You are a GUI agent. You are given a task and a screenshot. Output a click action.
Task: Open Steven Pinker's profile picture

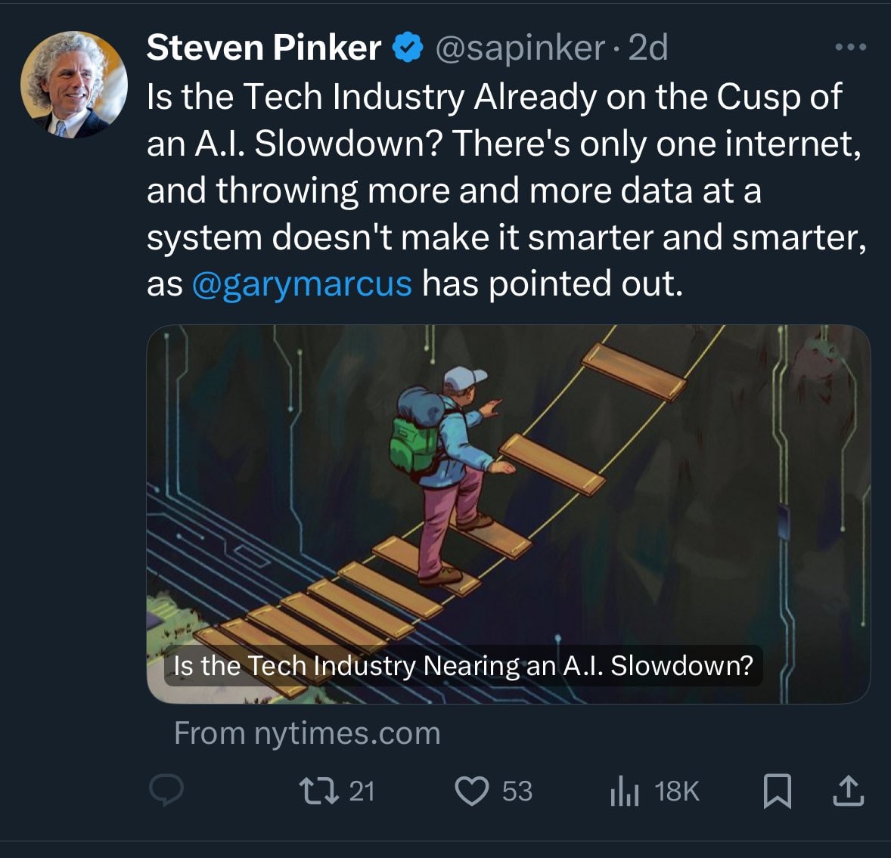click(74, 85)
